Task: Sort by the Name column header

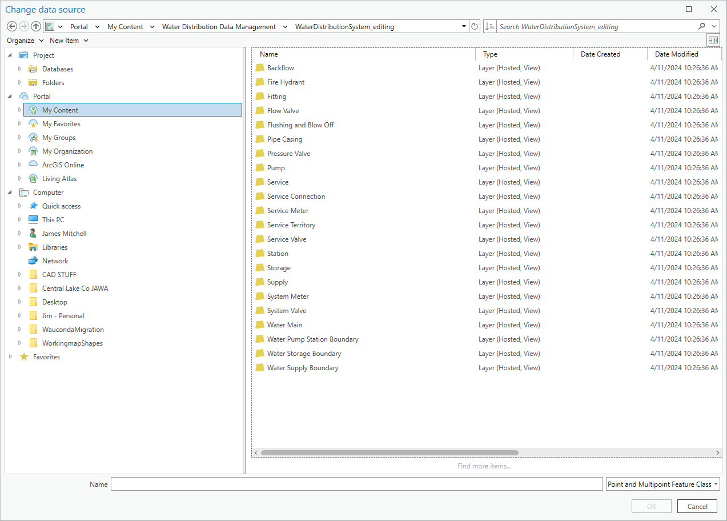Action: 364,54
